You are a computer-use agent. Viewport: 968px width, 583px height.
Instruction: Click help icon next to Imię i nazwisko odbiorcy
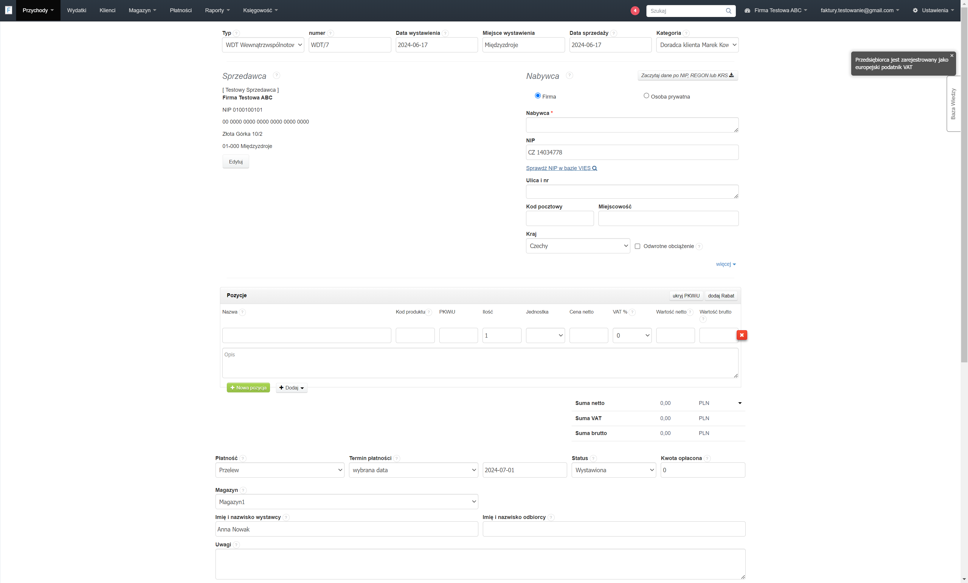[x=551, y=517]
